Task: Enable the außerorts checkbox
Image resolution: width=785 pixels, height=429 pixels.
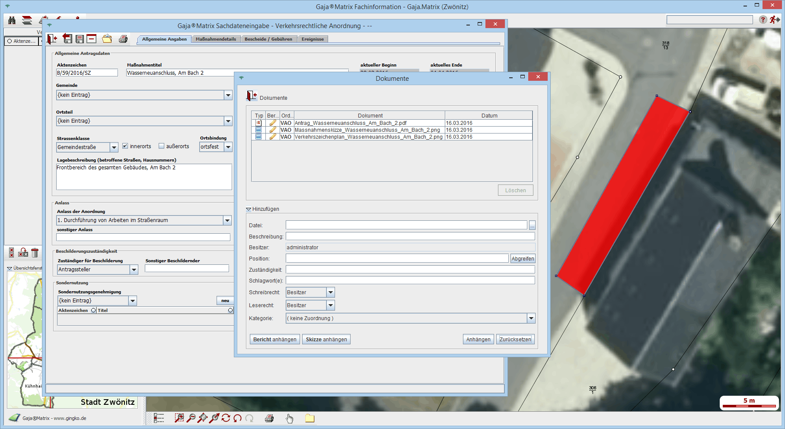Action: point(161,146)
